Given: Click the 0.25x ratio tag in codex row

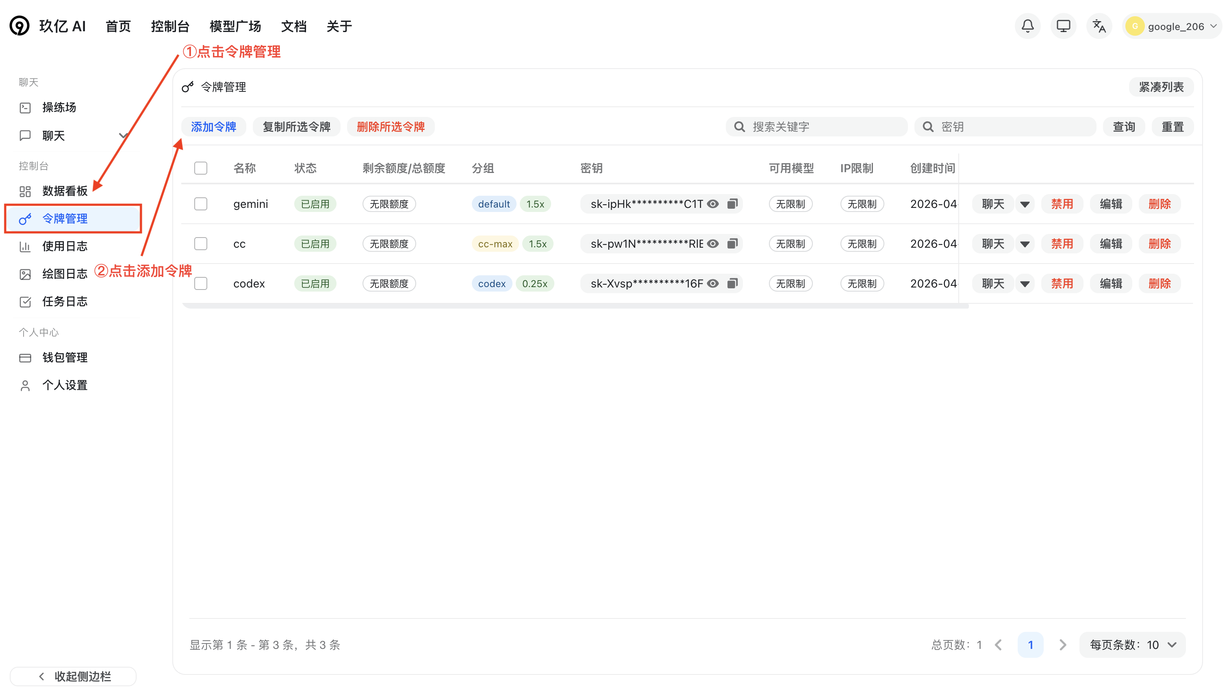Looking at the screenshot, I should coord(535,283).
